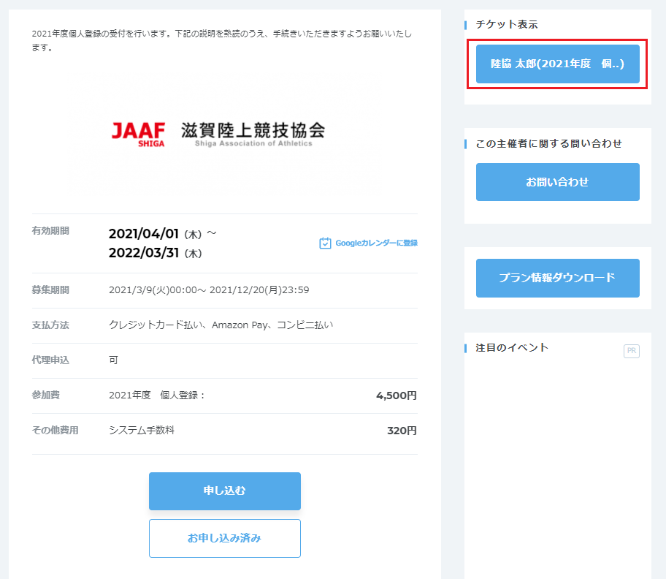
Task: Click the PR badge icon
Action: tap(631, 351)
